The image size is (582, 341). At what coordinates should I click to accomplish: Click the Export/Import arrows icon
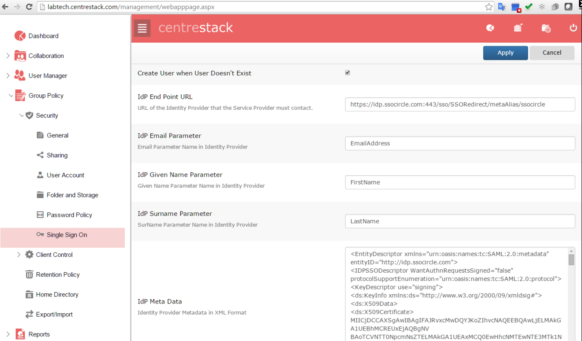point(29,314)
